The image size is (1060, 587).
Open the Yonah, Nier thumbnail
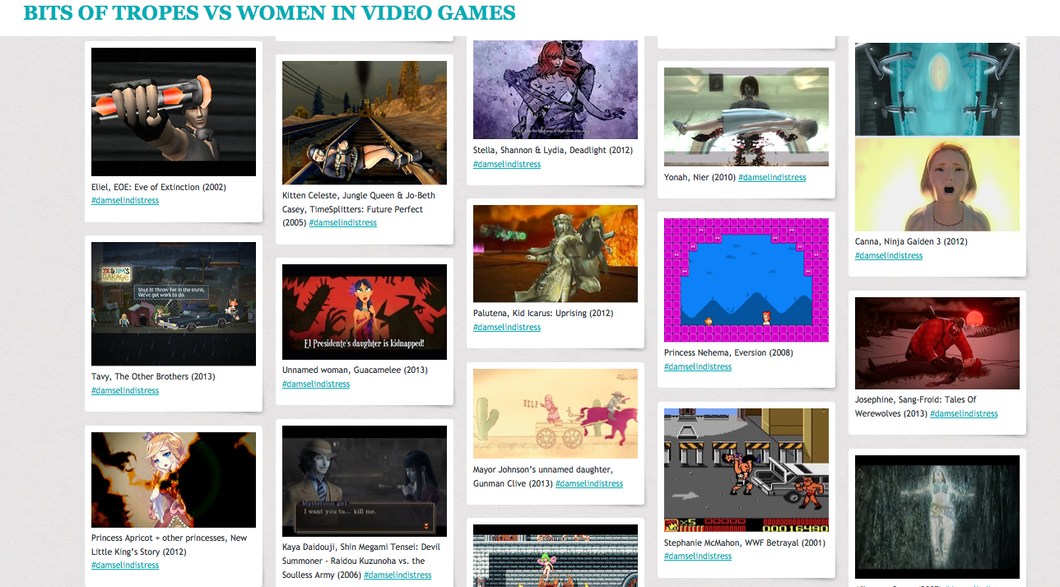pyautogui.click(x=746, y=117)
